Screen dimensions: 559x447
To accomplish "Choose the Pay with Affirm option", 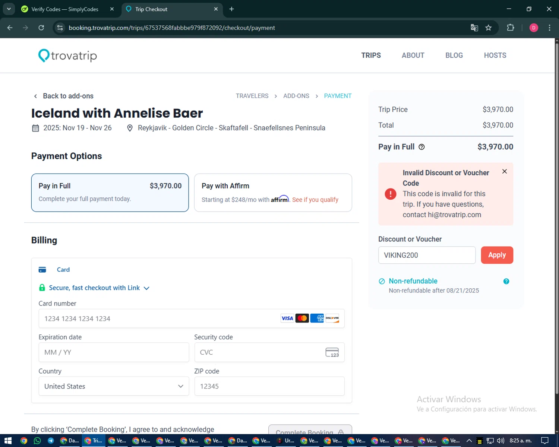I will point(273,193).
